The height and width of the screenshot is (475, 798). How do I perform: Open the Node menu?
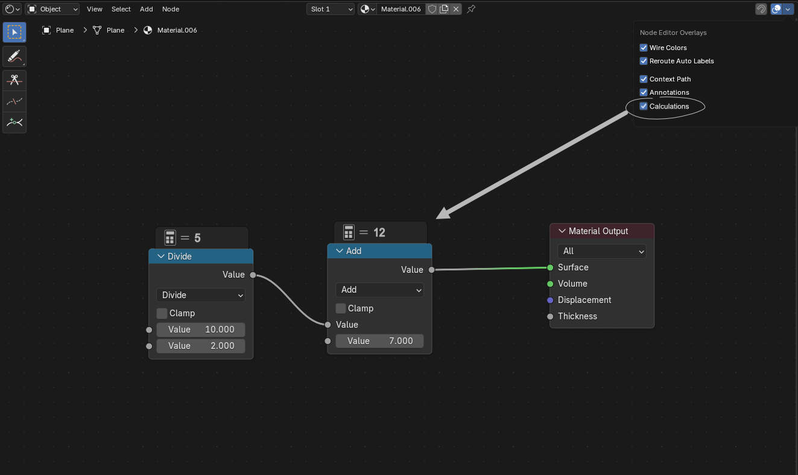[x=171, y=9]
